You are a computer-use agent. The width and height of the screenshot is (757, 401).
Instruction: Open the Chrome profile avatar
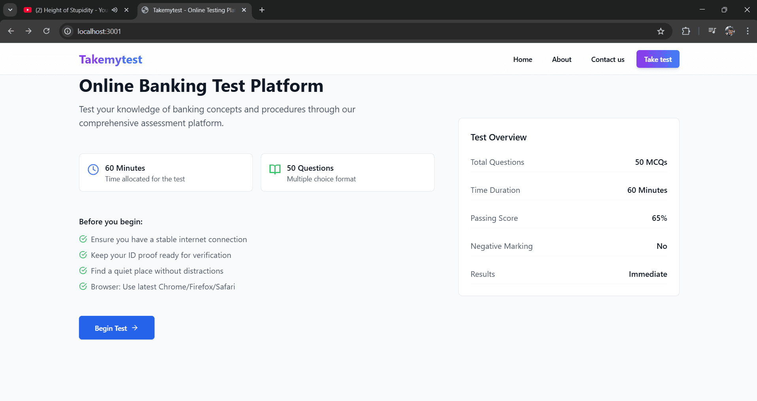(x=730, y=31)
